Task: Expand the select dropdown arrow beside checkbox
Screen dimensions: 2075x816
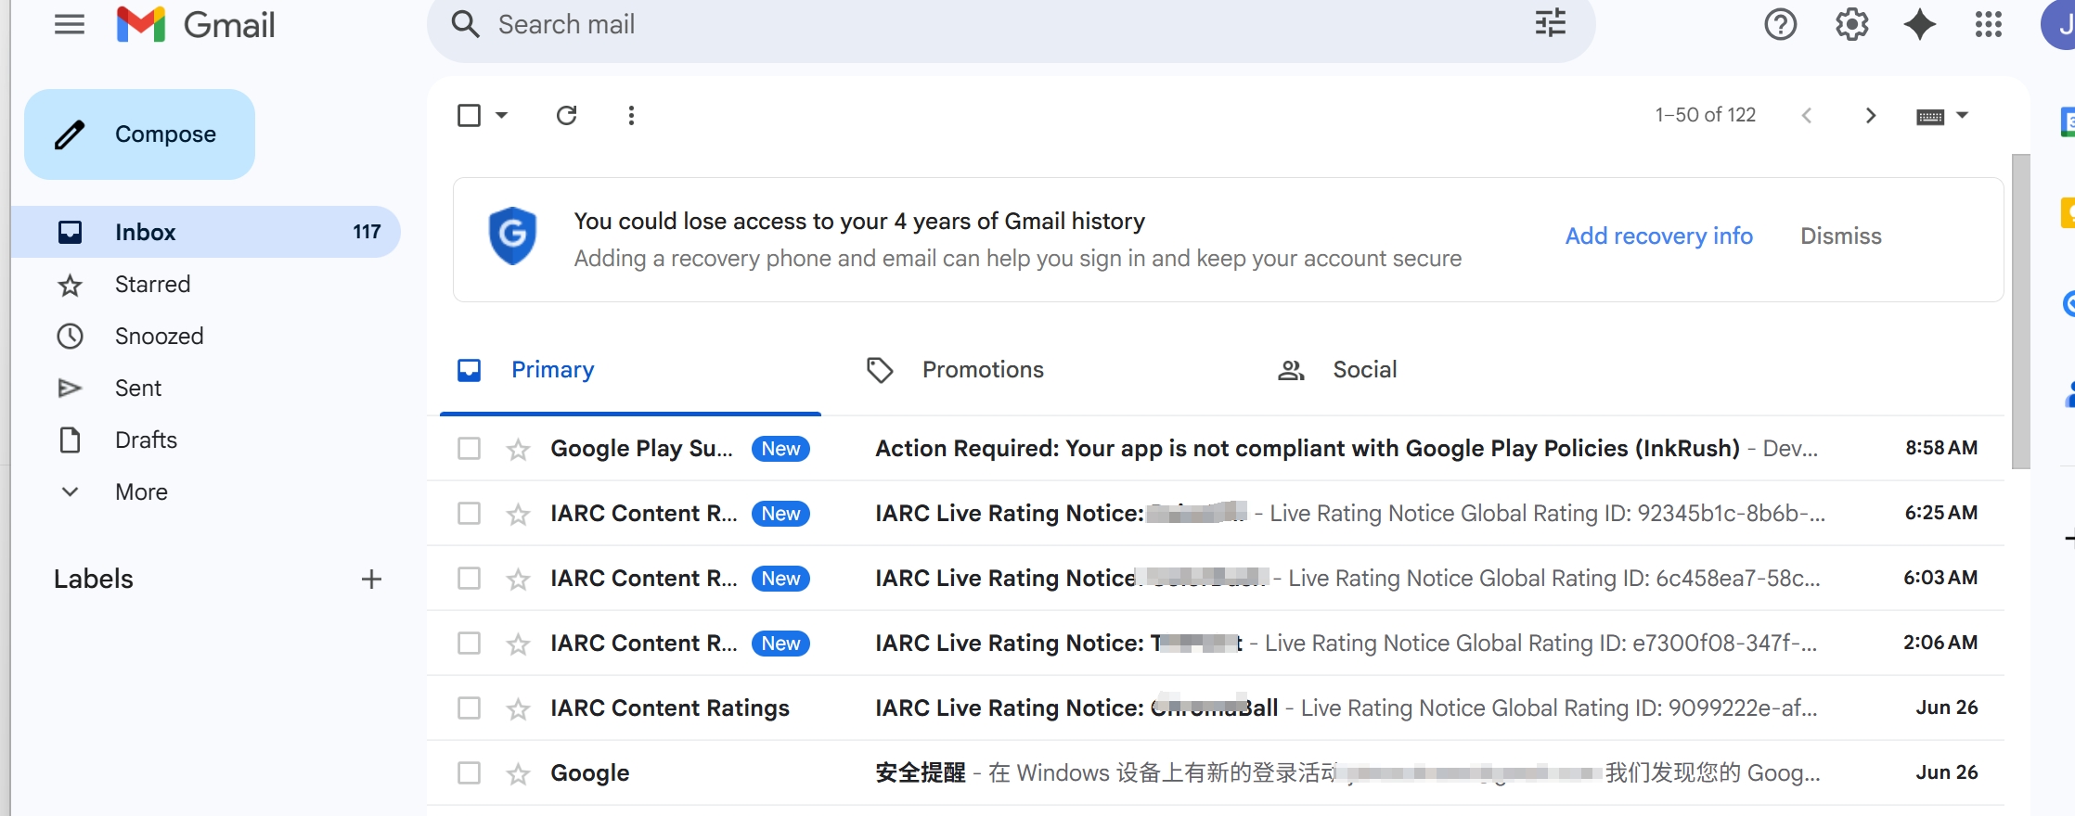Action: click(x=502, y=115)
